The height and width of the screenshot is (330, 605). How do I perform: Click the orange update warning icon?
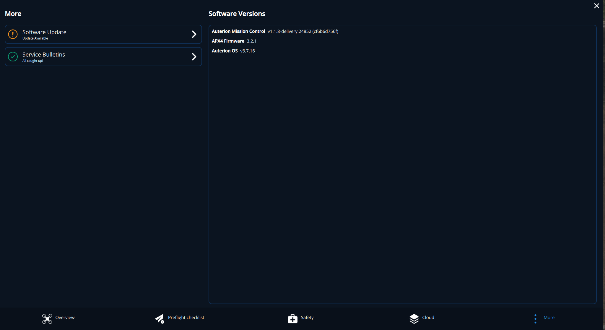[x=13, y=34]
